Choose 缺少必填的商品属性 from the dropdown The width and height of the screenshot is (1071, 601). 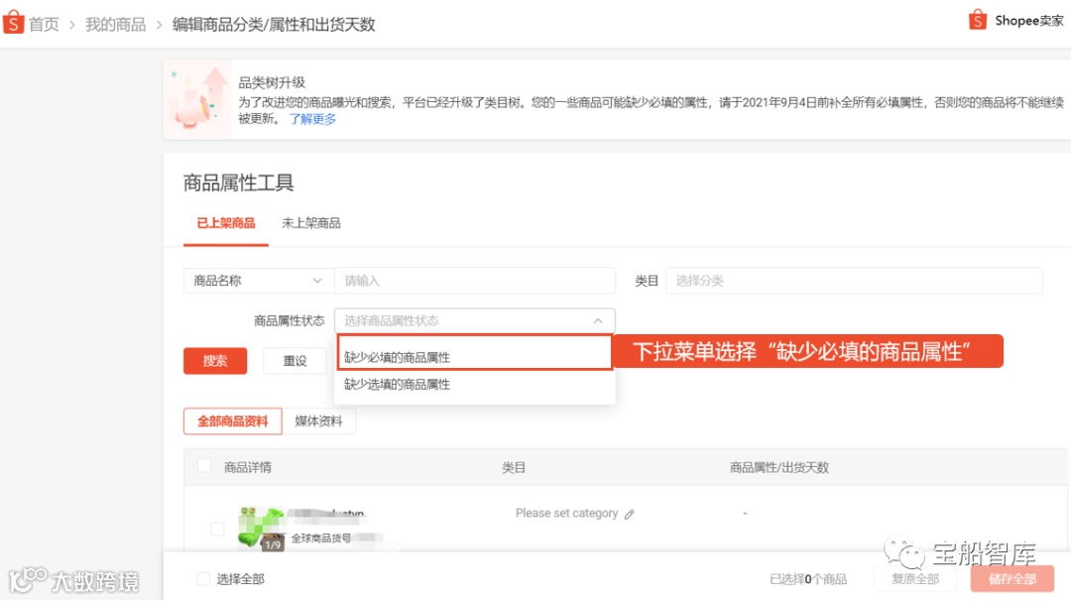[x=475, y=354]
